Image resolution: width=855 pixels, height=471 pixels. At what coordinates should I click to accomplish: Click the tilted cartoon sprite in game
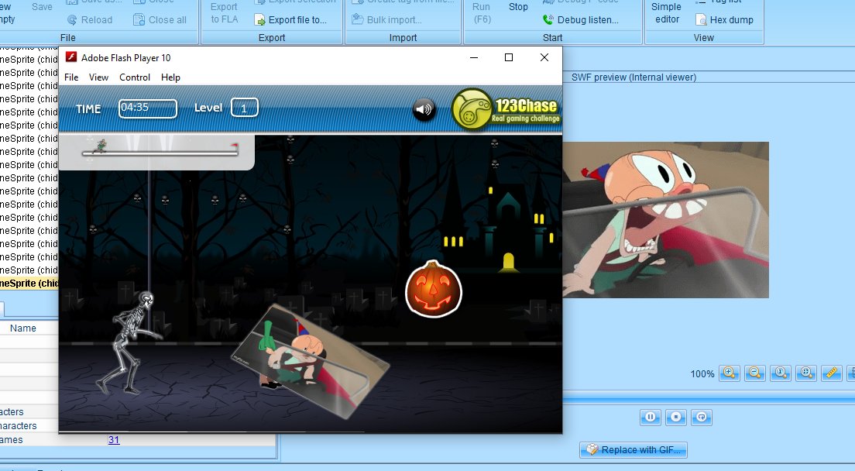click(311, 362)
